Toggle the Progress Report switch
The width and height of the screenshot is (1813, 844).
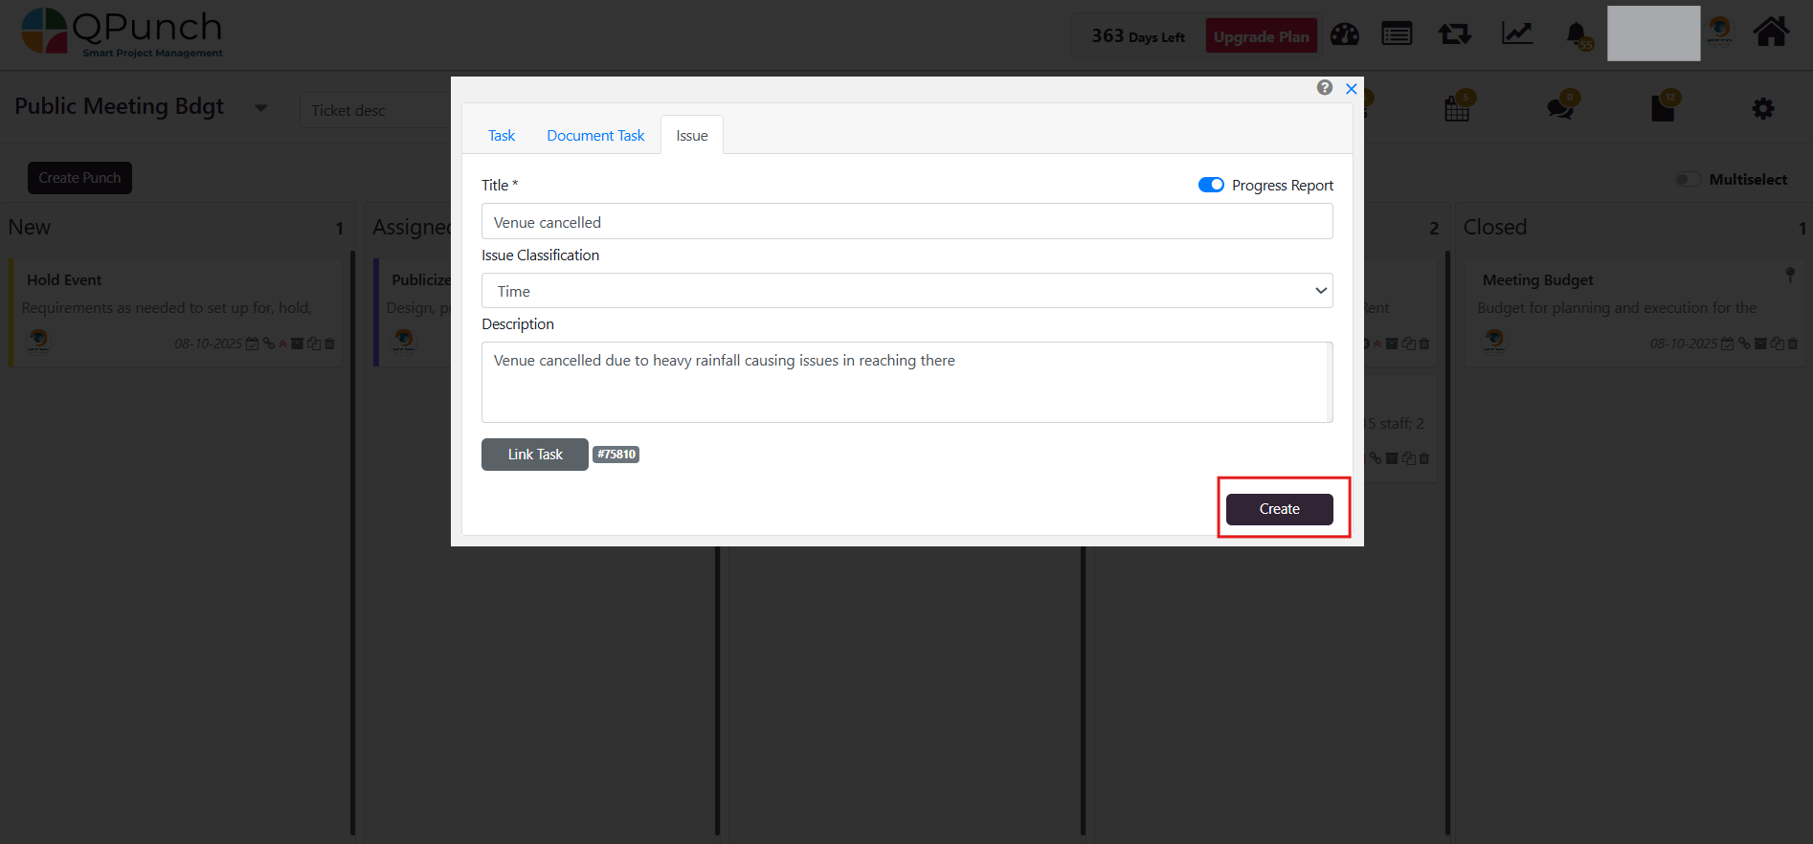tap(1211, 185)
